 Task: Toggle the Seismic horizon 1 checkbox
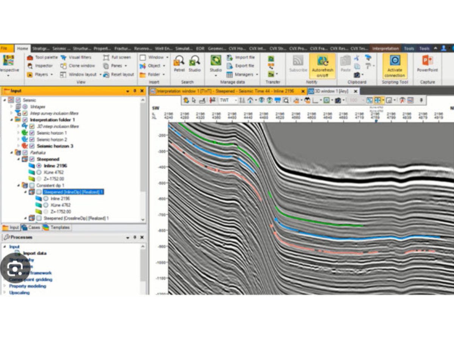(32, 133)
